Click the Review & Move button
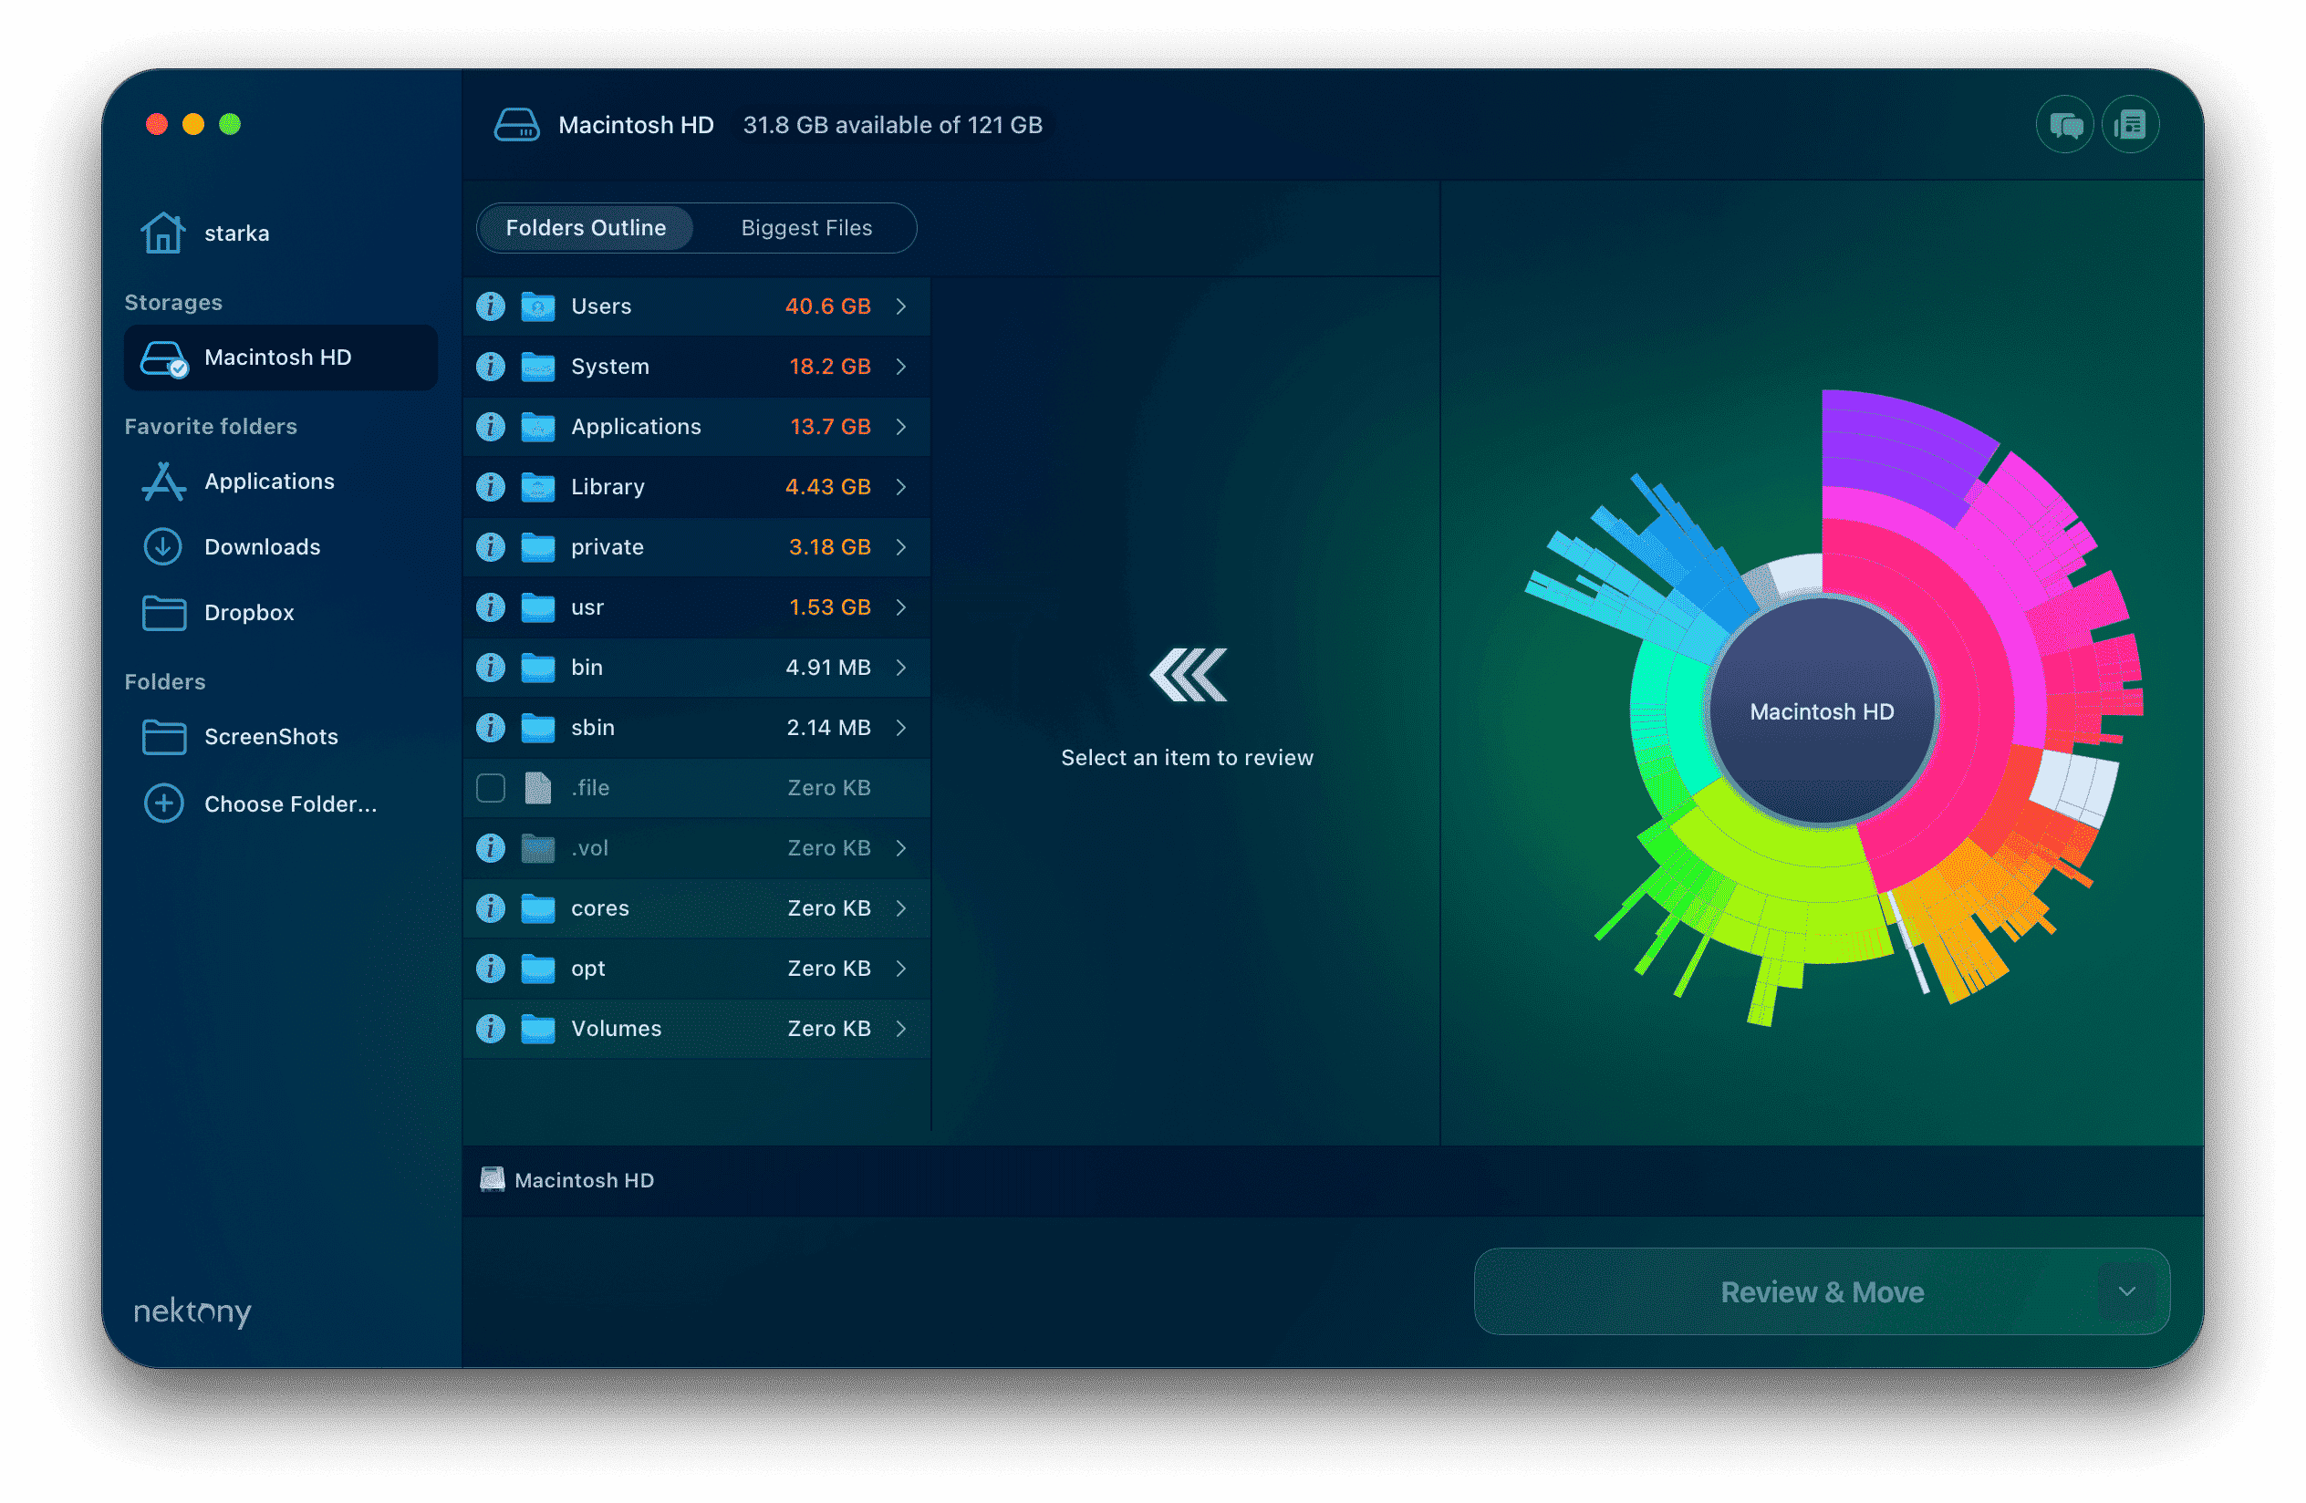 1822,1293
